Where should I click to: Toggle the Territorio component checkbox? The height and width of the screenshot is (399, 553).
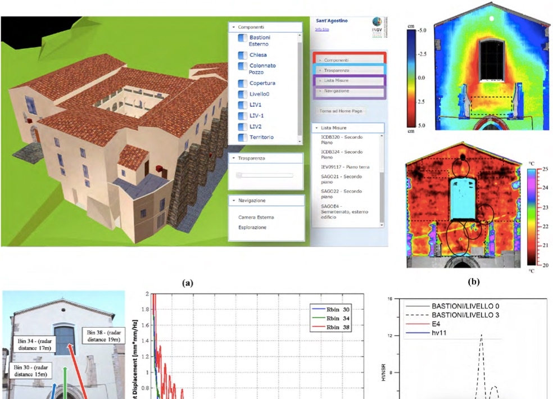242,137
